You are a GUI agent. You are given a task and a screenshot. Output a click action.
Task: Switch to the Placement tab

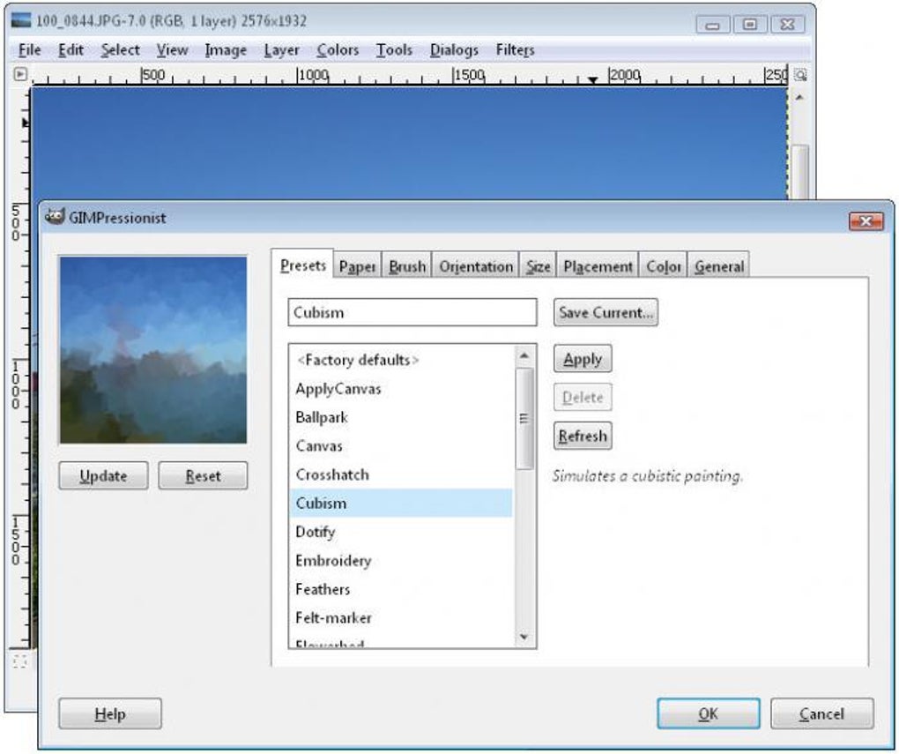[598, 266]
